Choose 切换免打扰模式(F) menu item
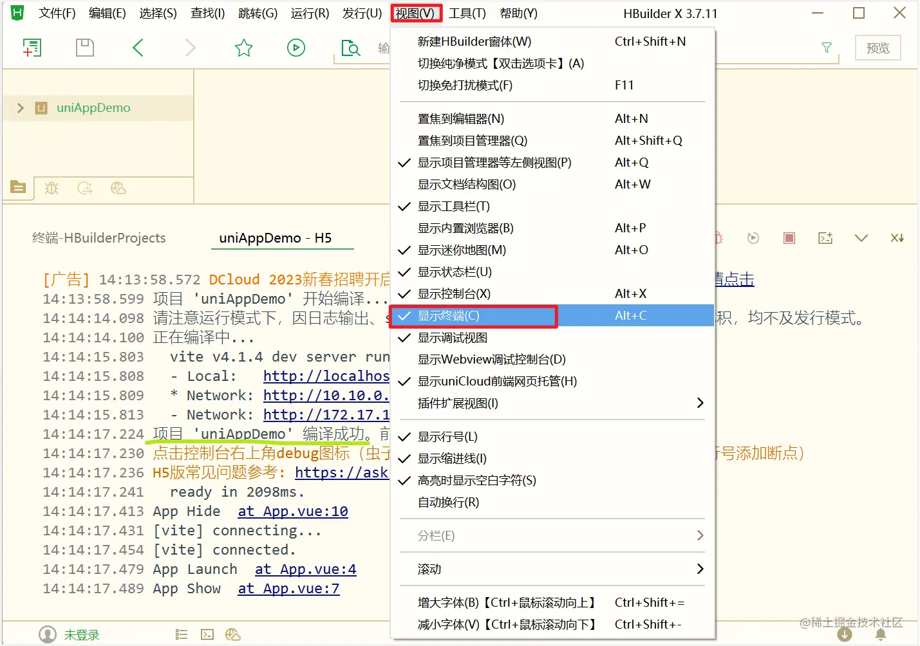Viewport: 920px width, 646px height. (553, 86)
